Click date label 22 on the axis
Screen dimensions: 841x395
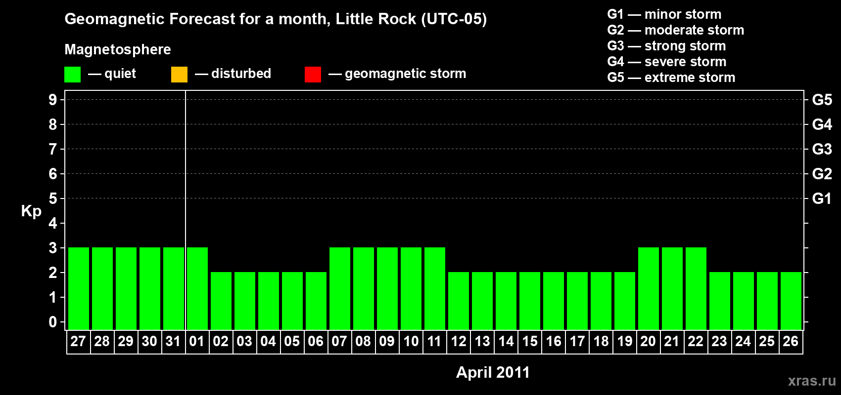(696, 341)
